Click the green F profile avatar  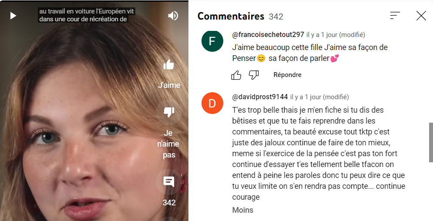(x=212, y=41)
